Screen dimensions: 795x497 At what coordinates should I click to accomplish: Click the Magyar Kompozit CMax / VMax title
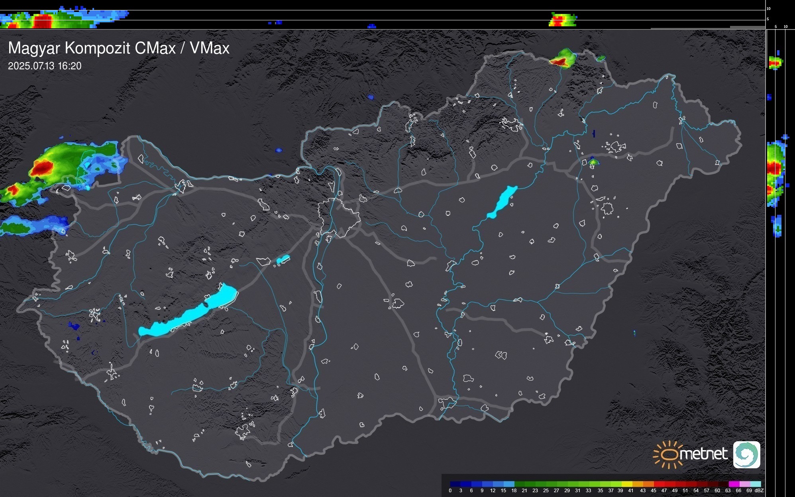pyautogui.click(x=119, y=48)
